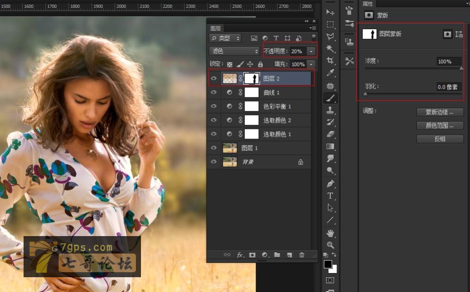The height and width of the screenshot is (292, 470).
Task: Open the 类型 filter type dropdown
Action: pos(226,38)
